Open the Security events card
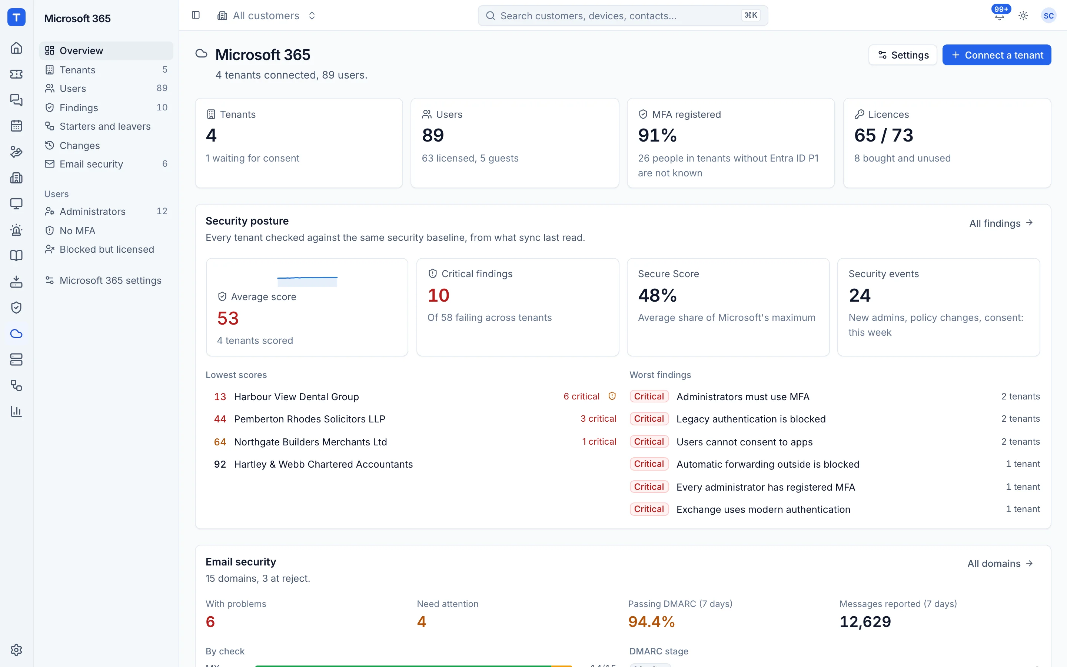1067x667 pixels. click(939, 307)
